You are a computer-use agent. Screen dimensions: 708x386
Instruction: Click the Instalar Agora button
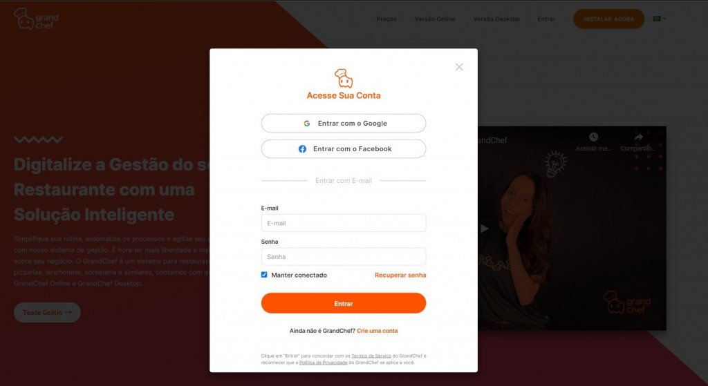[608, 19]
